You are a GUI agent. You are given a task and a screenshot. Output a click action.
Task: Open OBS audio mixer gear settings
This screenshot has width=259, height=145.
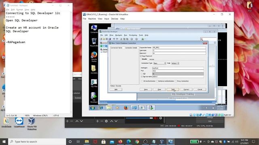[x=161, y=118]
